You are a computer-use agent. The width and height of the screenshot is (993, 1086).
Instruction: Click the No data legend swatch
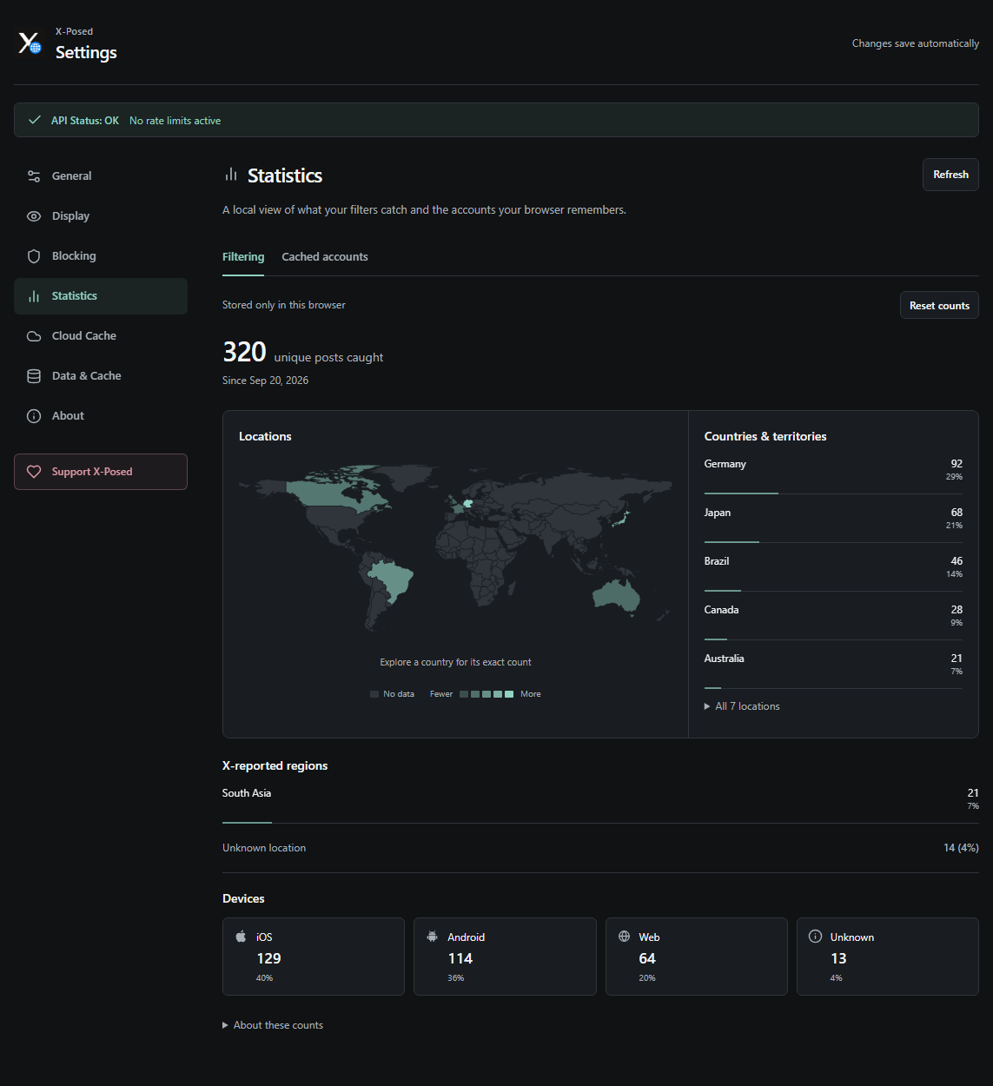click(374, 694)
